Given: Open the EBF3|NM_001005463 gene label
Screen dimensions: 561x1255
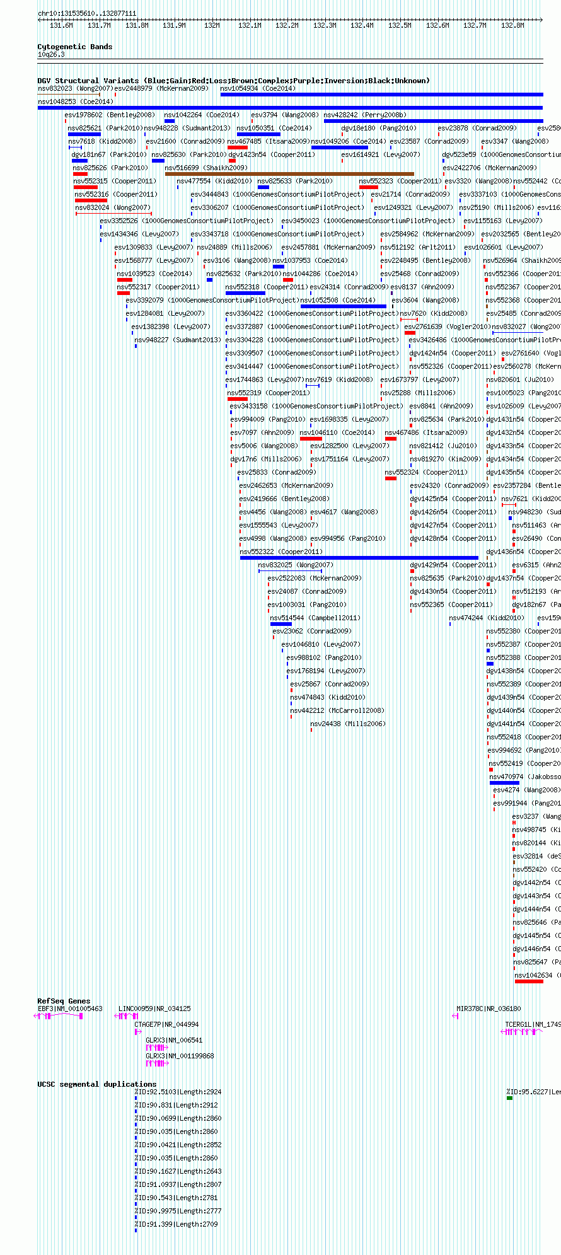Looking at the screenshot, I should tap(70, 1009).
